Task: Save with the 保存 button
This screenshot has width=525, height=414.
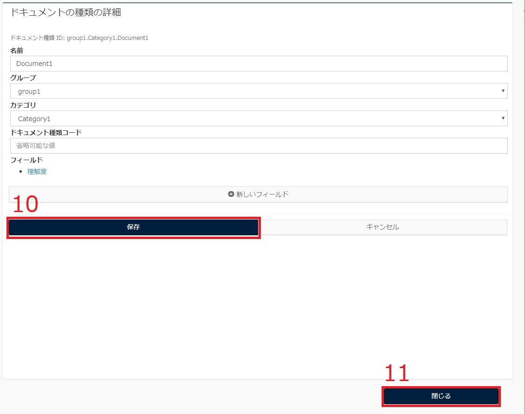Action: tap(133, 227)
